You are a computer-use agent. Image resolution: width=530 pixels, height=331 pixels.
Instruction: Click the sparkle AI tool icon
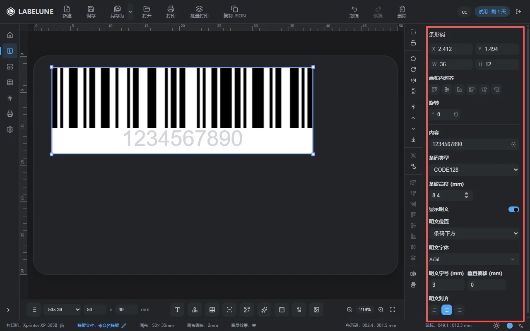264,309
